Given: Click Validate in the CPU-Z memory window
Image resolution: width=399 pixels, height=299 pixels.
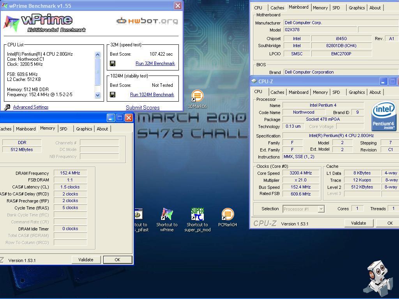Looking at the screenshot, I should (86, 260).
